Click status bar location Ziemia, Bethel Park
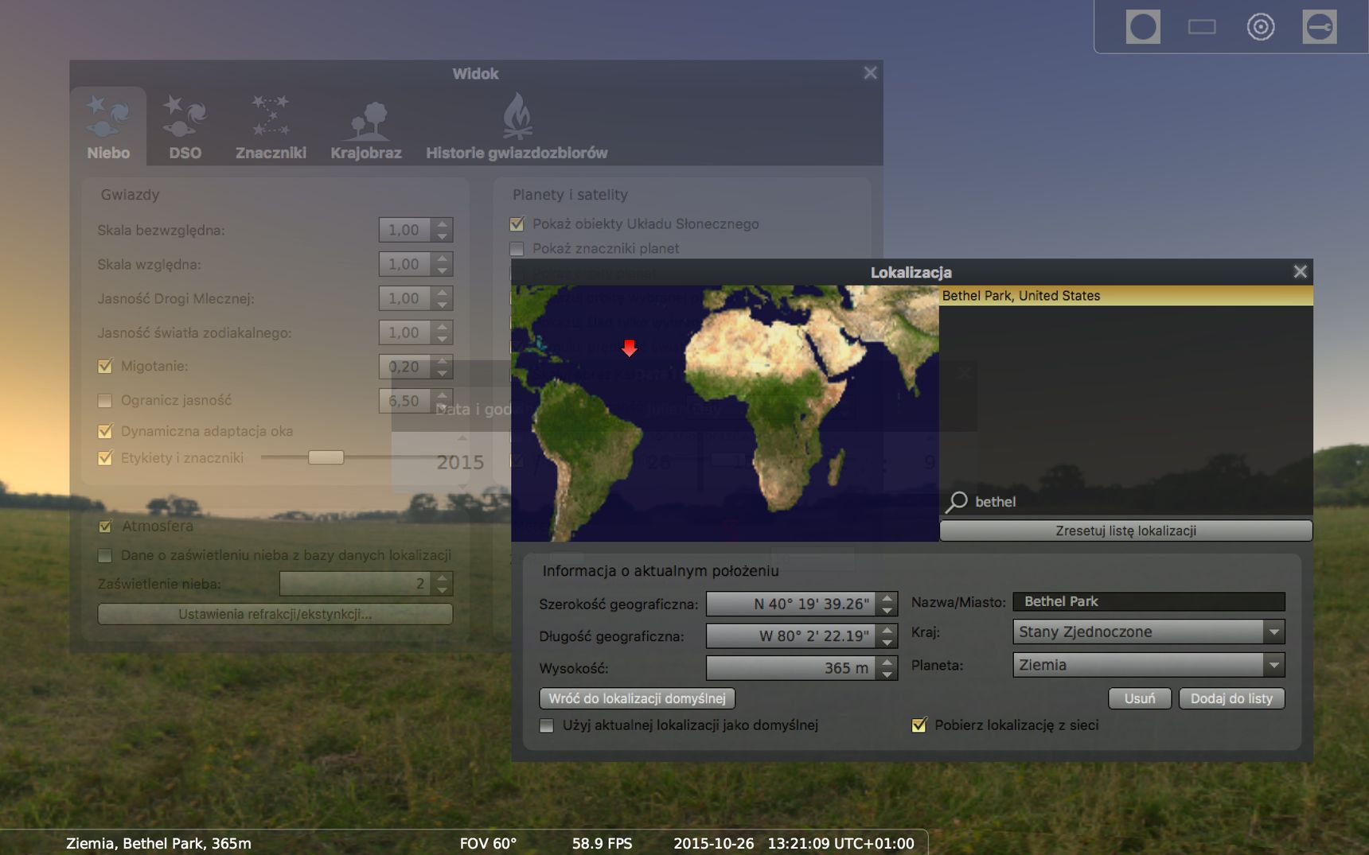The width and height of the screenshot is (1369, 855). click(x=158, y=843)
